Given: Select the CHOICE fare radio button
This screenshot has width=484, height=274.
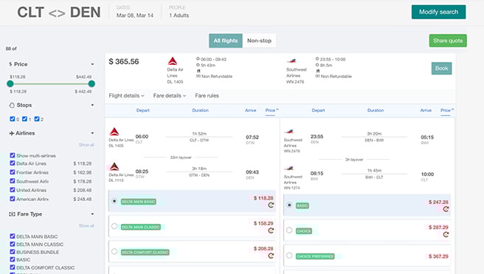Looking at the screenshot, I should tap(289, 231).
